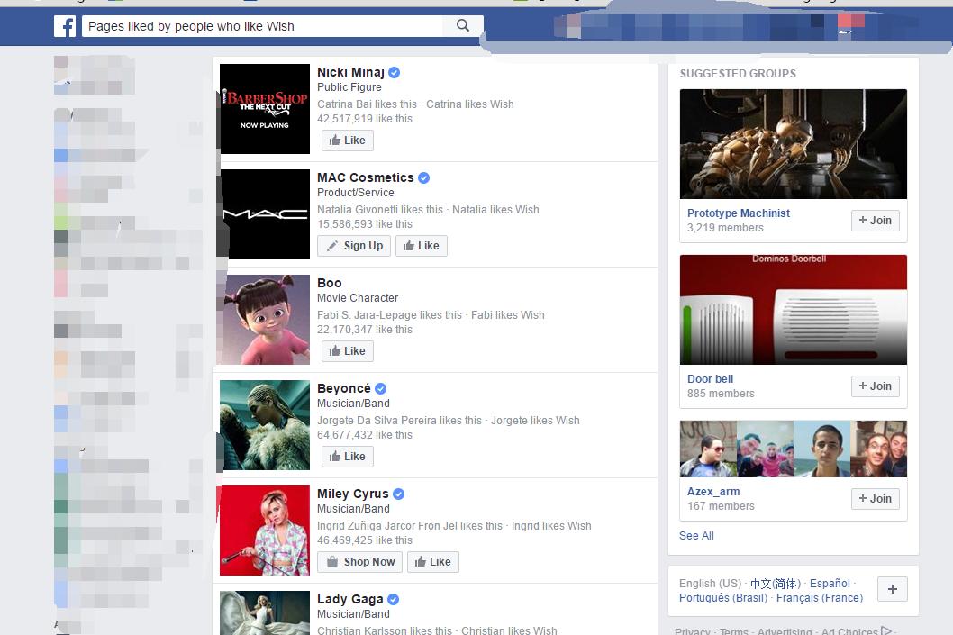
Task: Join the Azex_arm group
Action: pyautogui.click(x=875, y=498)
